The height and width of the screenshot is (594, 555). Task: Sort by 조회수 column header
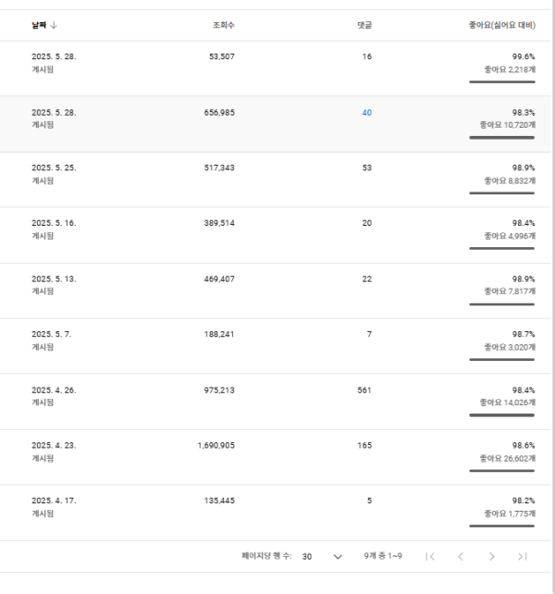(x=223, y=25)
